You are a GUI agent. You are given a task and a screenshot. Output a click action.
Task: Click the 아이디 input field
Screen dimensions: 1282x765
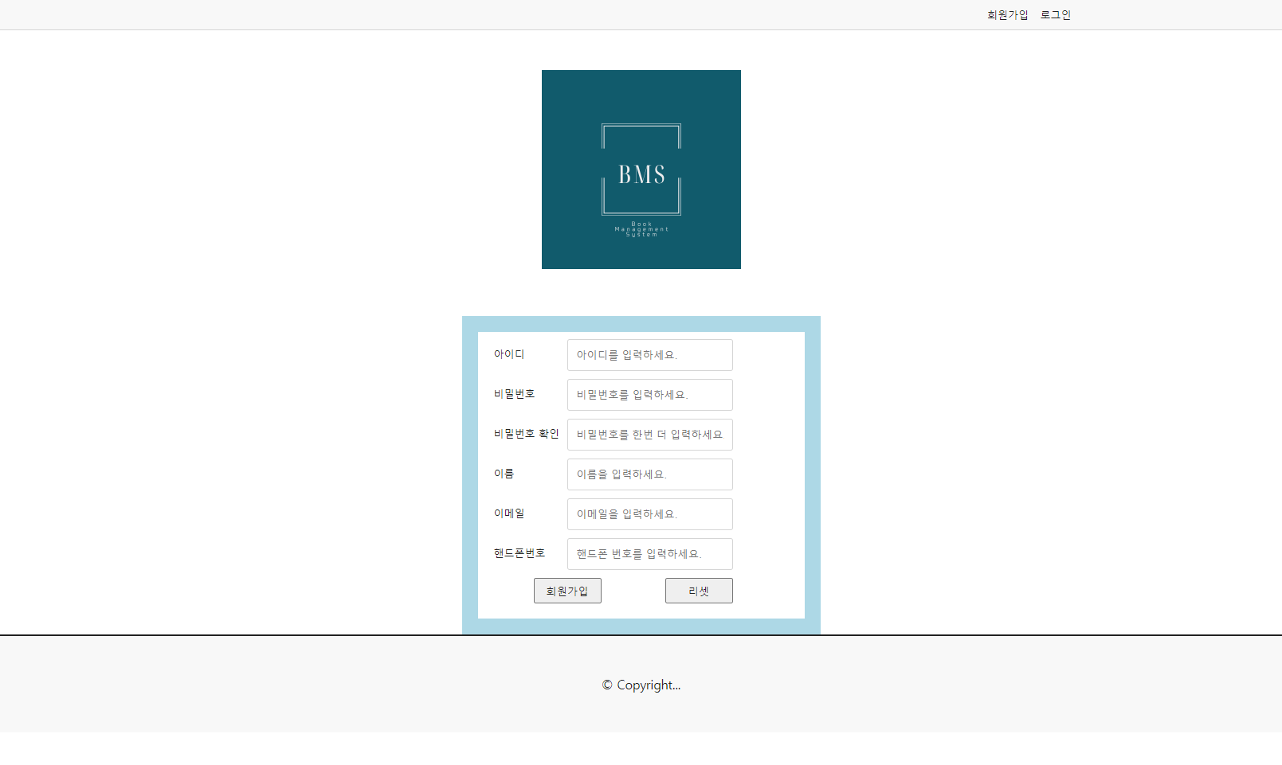tap(649, 355)
